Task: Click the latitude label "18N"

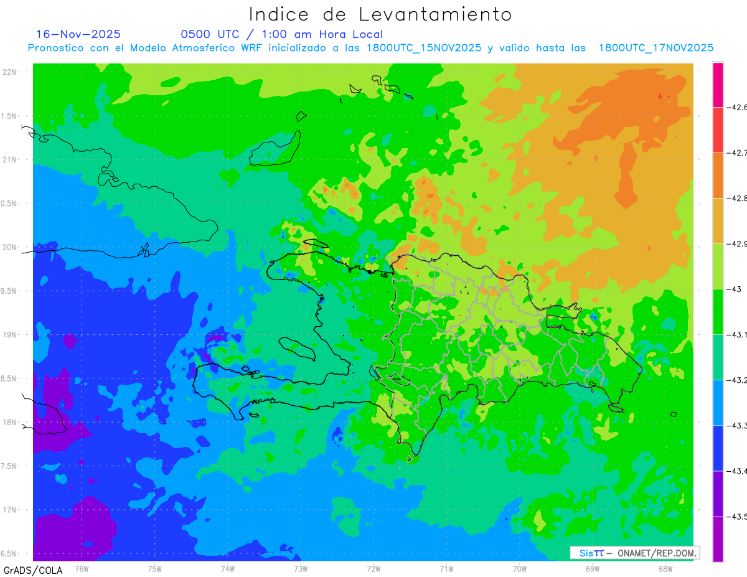Action: tap(10, 423)
